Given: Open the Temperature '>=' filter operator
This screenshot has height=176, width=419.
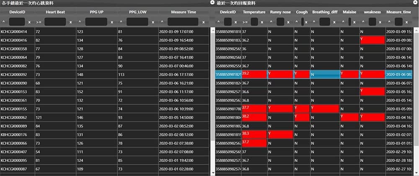Looking at the screenshot, I should click(x=246, y=22).
